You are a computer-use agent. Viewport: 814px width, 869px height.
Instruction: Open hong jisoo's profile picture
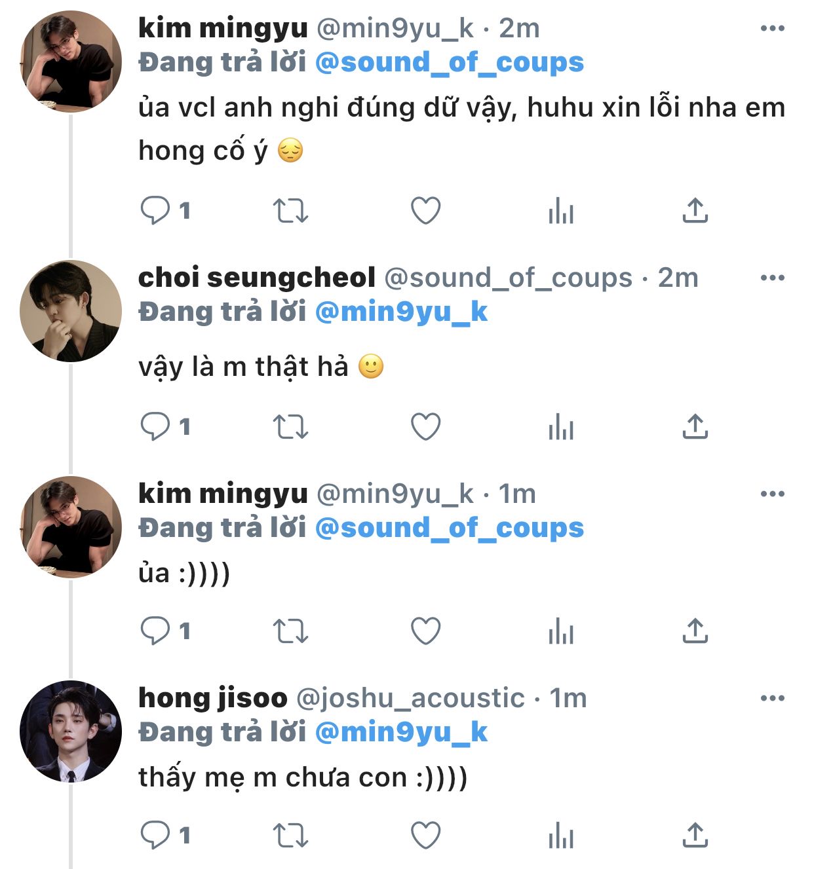(71, 731)
